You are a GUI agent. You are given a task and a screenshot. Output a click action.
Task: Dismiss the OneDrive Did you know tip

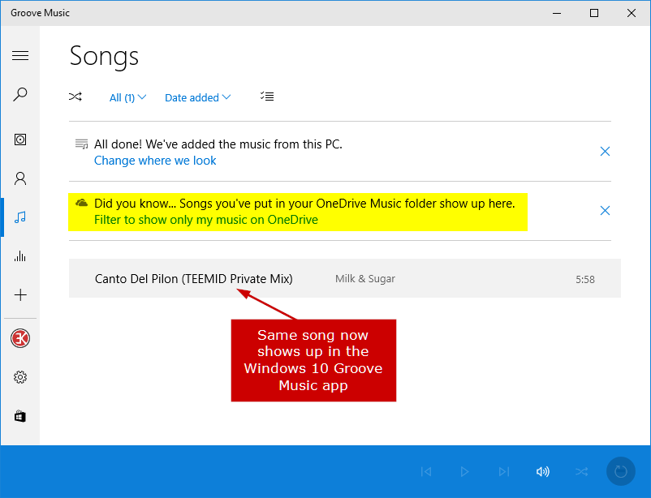coord(605,211)
